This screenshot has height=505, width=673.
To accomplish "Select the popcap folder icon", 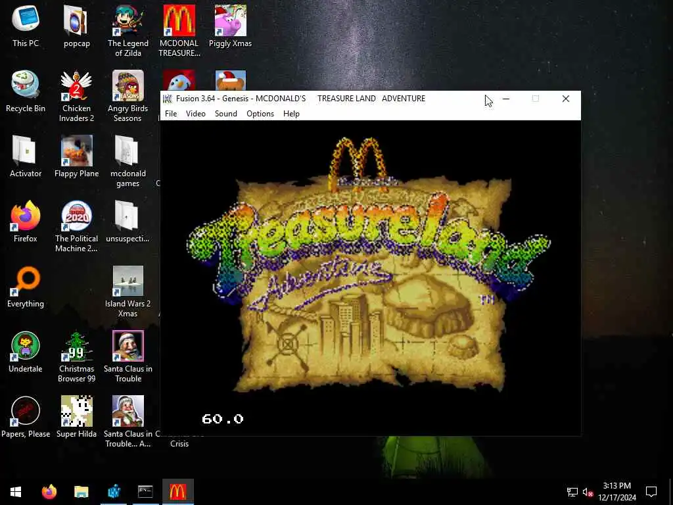I will pyautogui.click(x=76, y=26).
